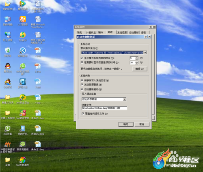Launch 360杀毒 shield shortcut
This screenshot has height=172, width=203.
[x=8, y=129]
